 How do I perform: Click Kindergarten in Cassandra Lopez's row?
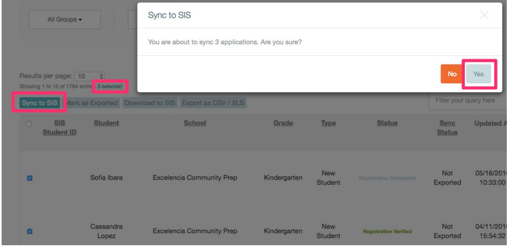point(283,231)
